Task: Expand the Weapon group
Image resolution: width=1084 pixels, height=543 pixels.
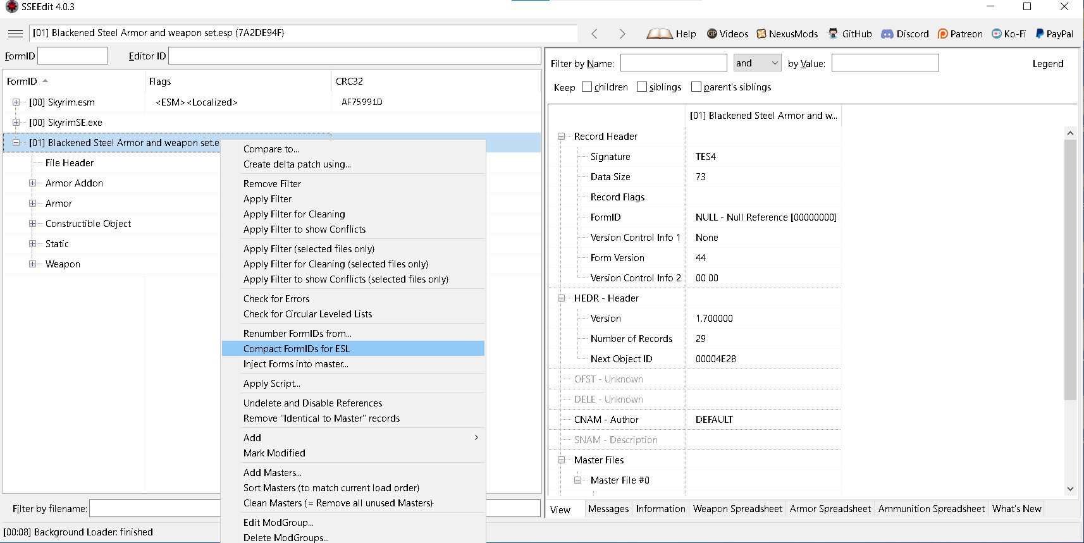Action: coord(32,264)
